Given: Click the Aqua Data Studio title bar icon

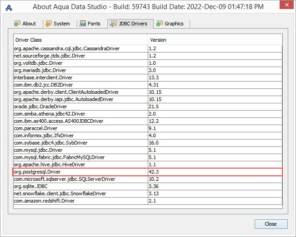Looking at the screenshot, I should coord(8,8).
